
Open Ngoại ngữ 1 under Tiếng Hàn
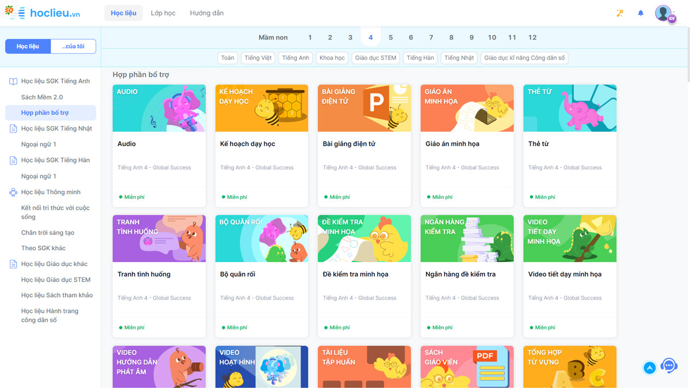click(x=39, y=176)
